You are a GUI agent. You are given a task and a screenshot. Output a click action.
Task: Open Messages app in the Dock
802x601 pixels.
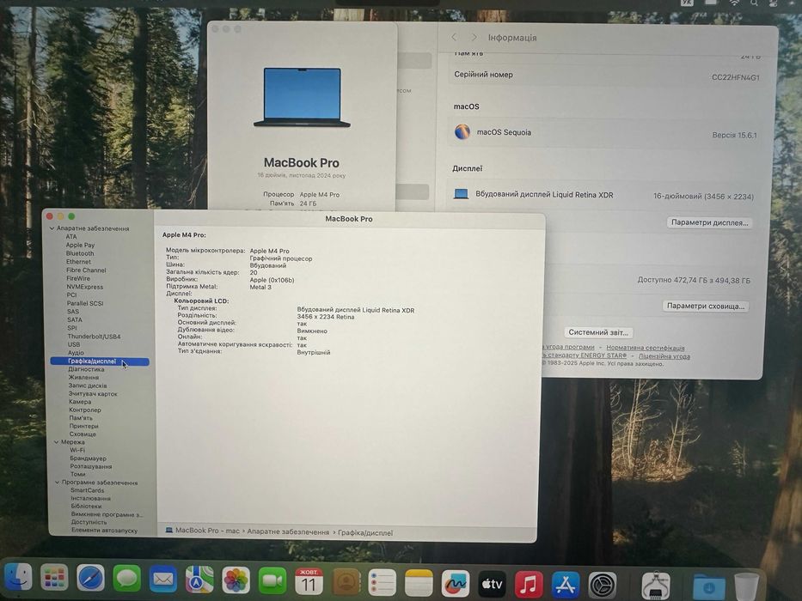pos(126,579)
